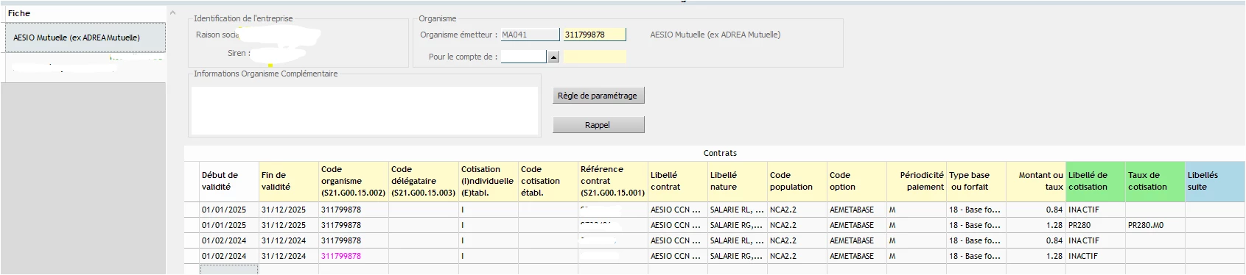Image resolution: width=1246 pixels, height=275 pixels.
Task: Click inside Informations Organisme Complémentaire text area
Action: [x=365, y=110]
